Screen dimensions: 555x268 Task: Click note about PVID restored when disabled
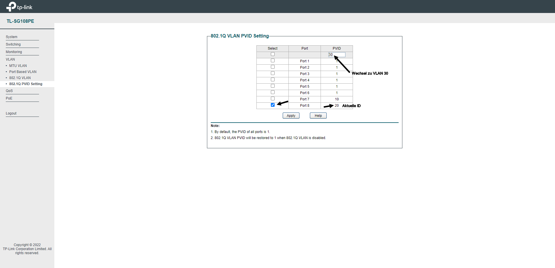[x=268, y=138]
